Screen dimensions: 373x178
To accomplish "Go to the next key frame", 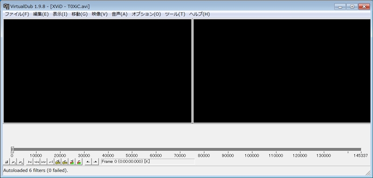I will click(x=65, y=162).
